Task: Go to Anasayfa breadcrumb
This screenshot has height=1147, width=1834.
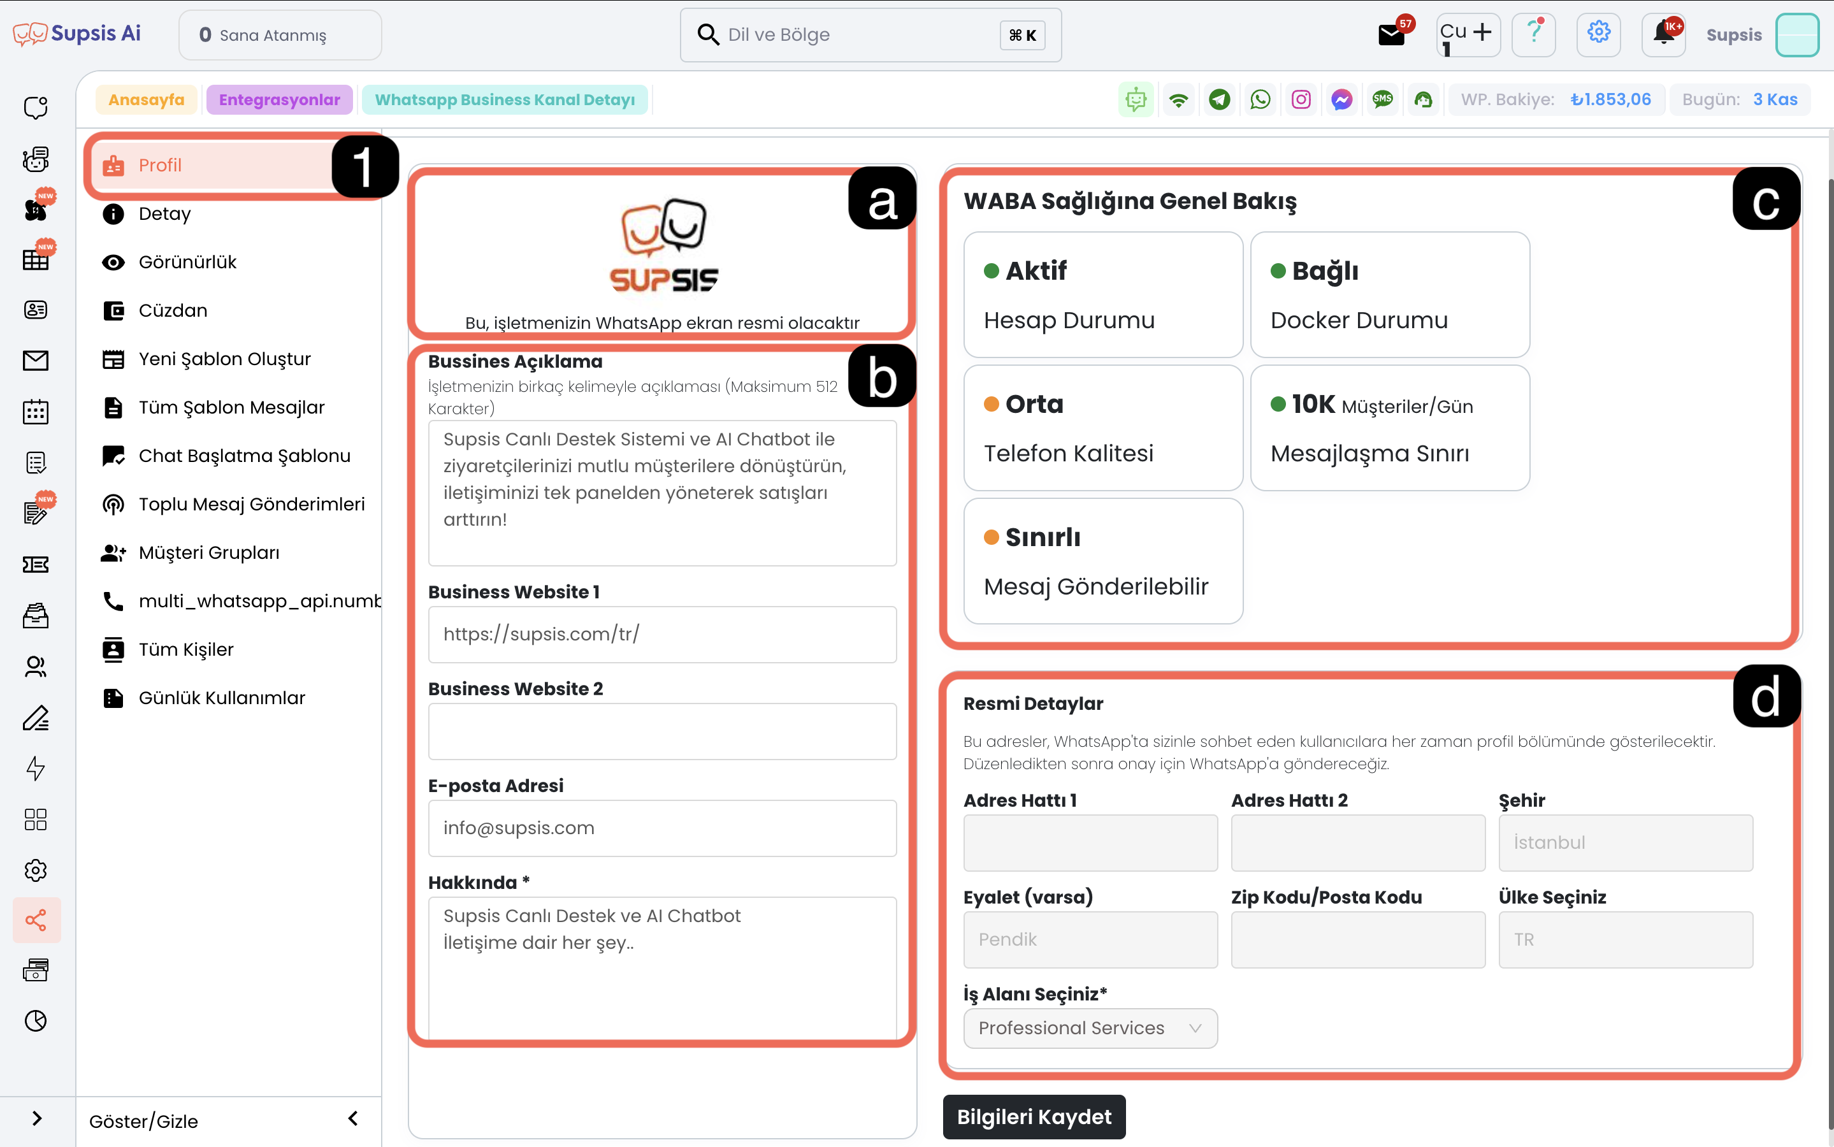Action: click(147, 99)
